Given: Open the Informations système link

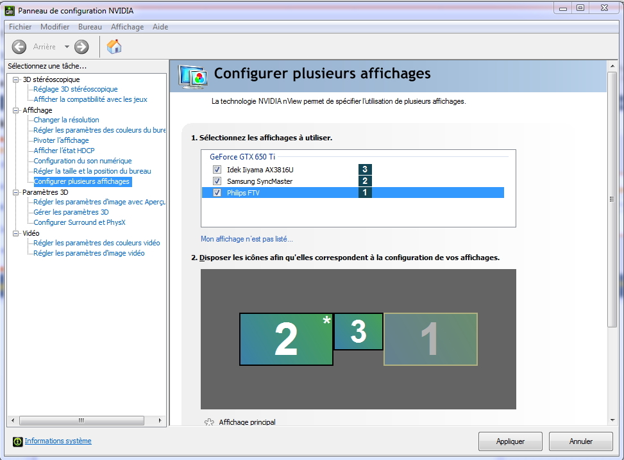Looking at the screenshot, I should (58, 441).
